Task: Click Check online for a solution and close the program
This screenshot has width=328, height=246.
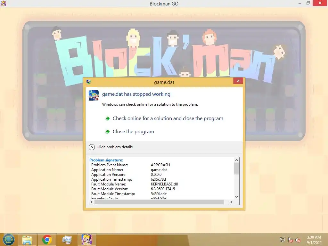Action: click(x=168, y=119)
